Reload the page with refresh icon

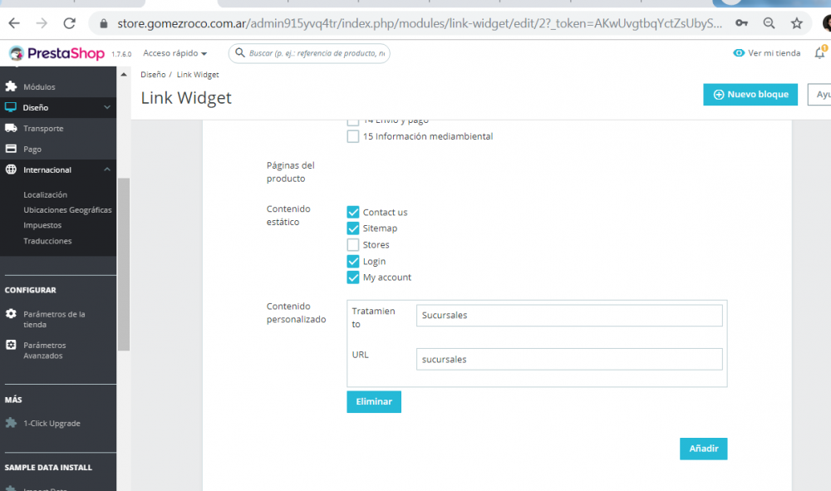[70, 23]
